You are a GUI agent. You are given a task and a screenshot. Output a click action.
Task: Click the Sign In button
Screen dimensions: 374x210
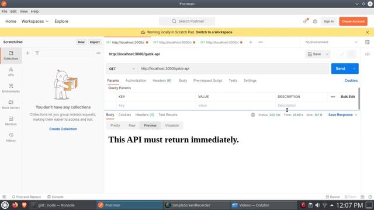(328, 21)
